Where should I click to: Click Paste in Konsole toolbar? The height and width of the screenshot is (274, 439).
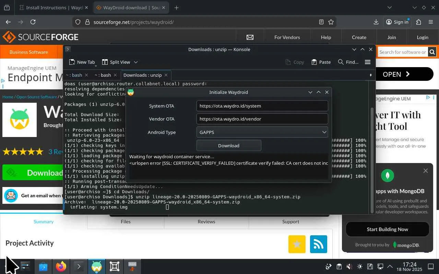point(321,62)
